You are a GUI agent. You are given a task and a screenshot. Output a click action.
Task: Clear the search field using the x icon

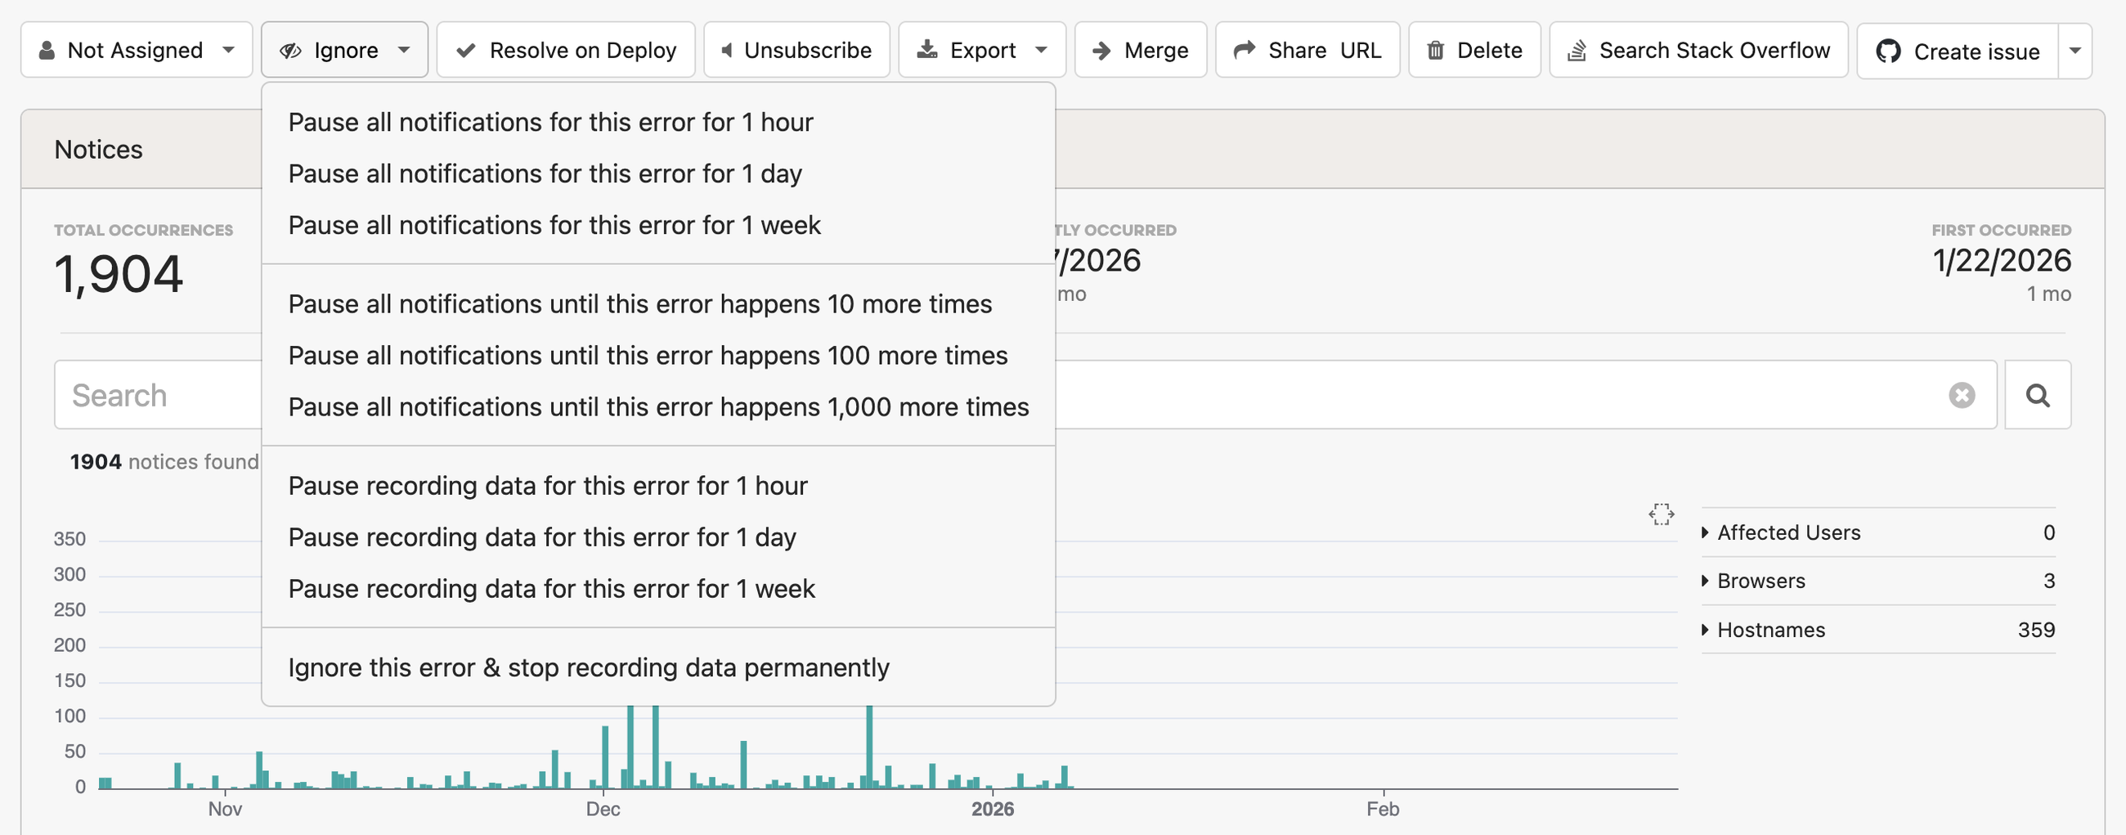coord(1962,396)
